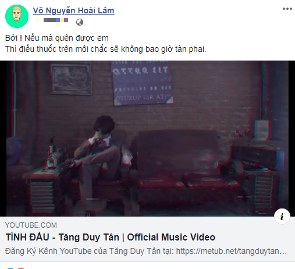The image size is (295, 269).
Task: Click the blue poster on the brick wall
Action: click(141, 83)
